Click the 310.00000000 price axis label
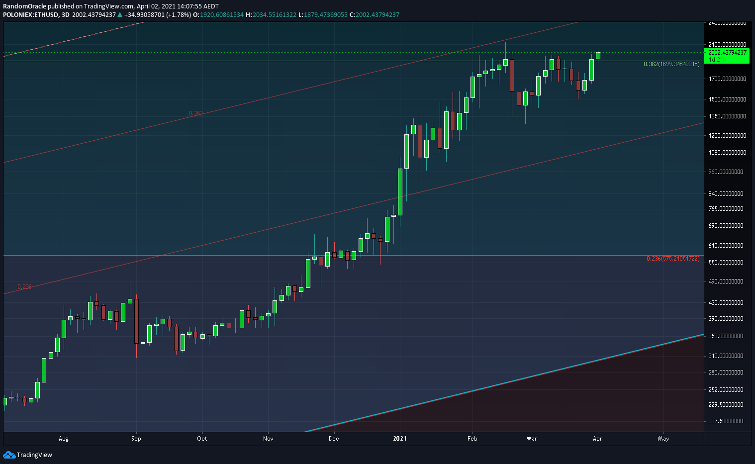Screen dimensions: 755x464 [x=726, y=356]
